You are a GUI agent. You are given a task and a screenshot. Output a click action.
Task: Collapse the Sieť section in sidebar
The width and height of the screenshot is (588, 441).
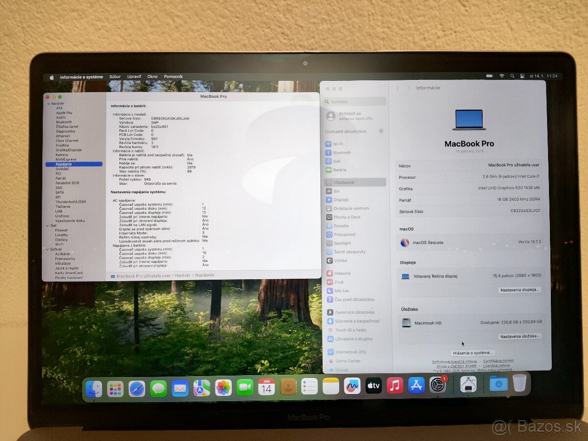coord(48,225)
